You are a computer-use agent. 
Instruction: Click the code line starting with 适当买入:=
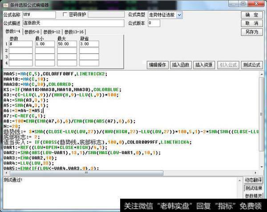coord(97,142)
